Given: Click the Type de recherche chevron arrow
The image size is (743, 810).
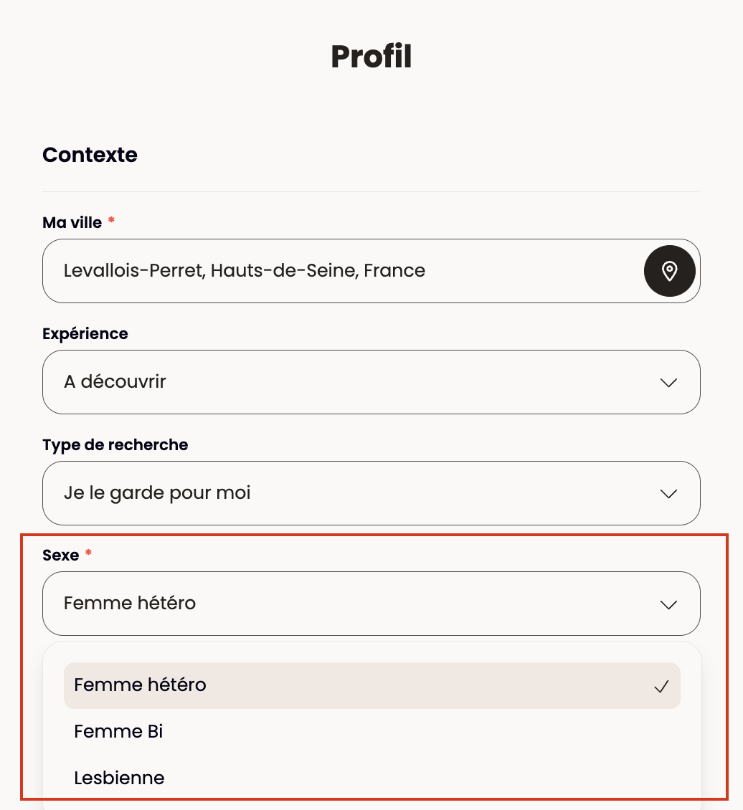Looking at the screenshot, I should pyautogui.click(x=668, y=494).
